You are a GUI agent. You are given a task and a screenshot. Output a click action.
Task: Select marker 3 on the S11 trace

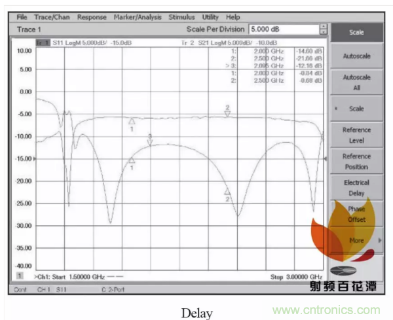point(150,141)
